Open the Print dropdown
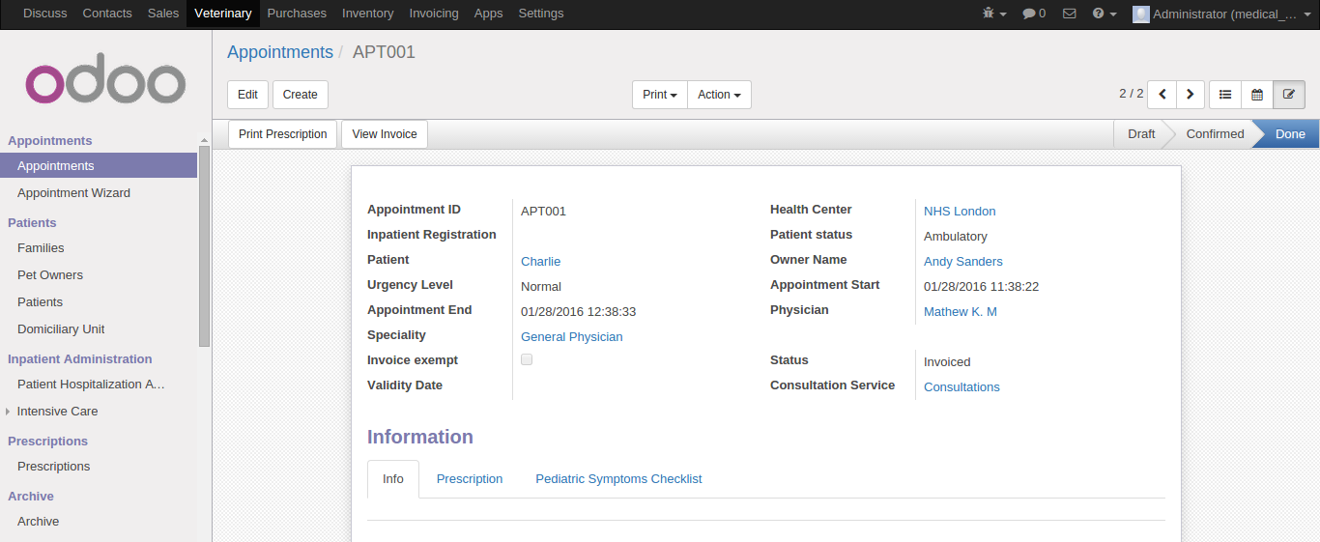 point(659,95)
